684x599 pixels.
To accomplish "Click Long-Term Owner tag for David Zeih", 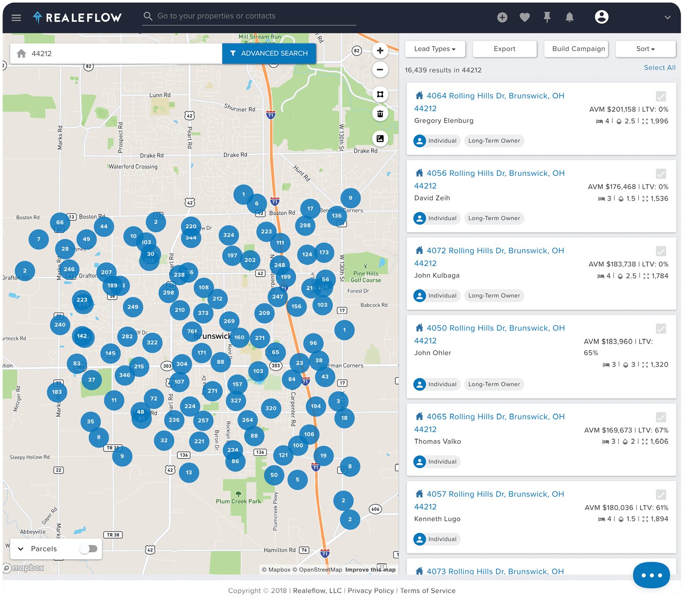I will [x=494, y=218].
